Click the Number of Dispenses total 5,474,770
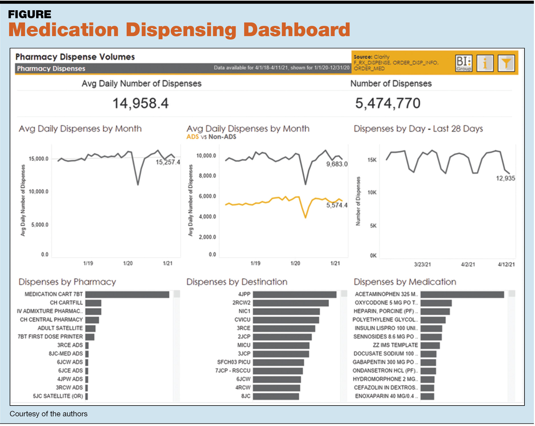This screenshot has height=426, width=535. [x=388, y=103]
